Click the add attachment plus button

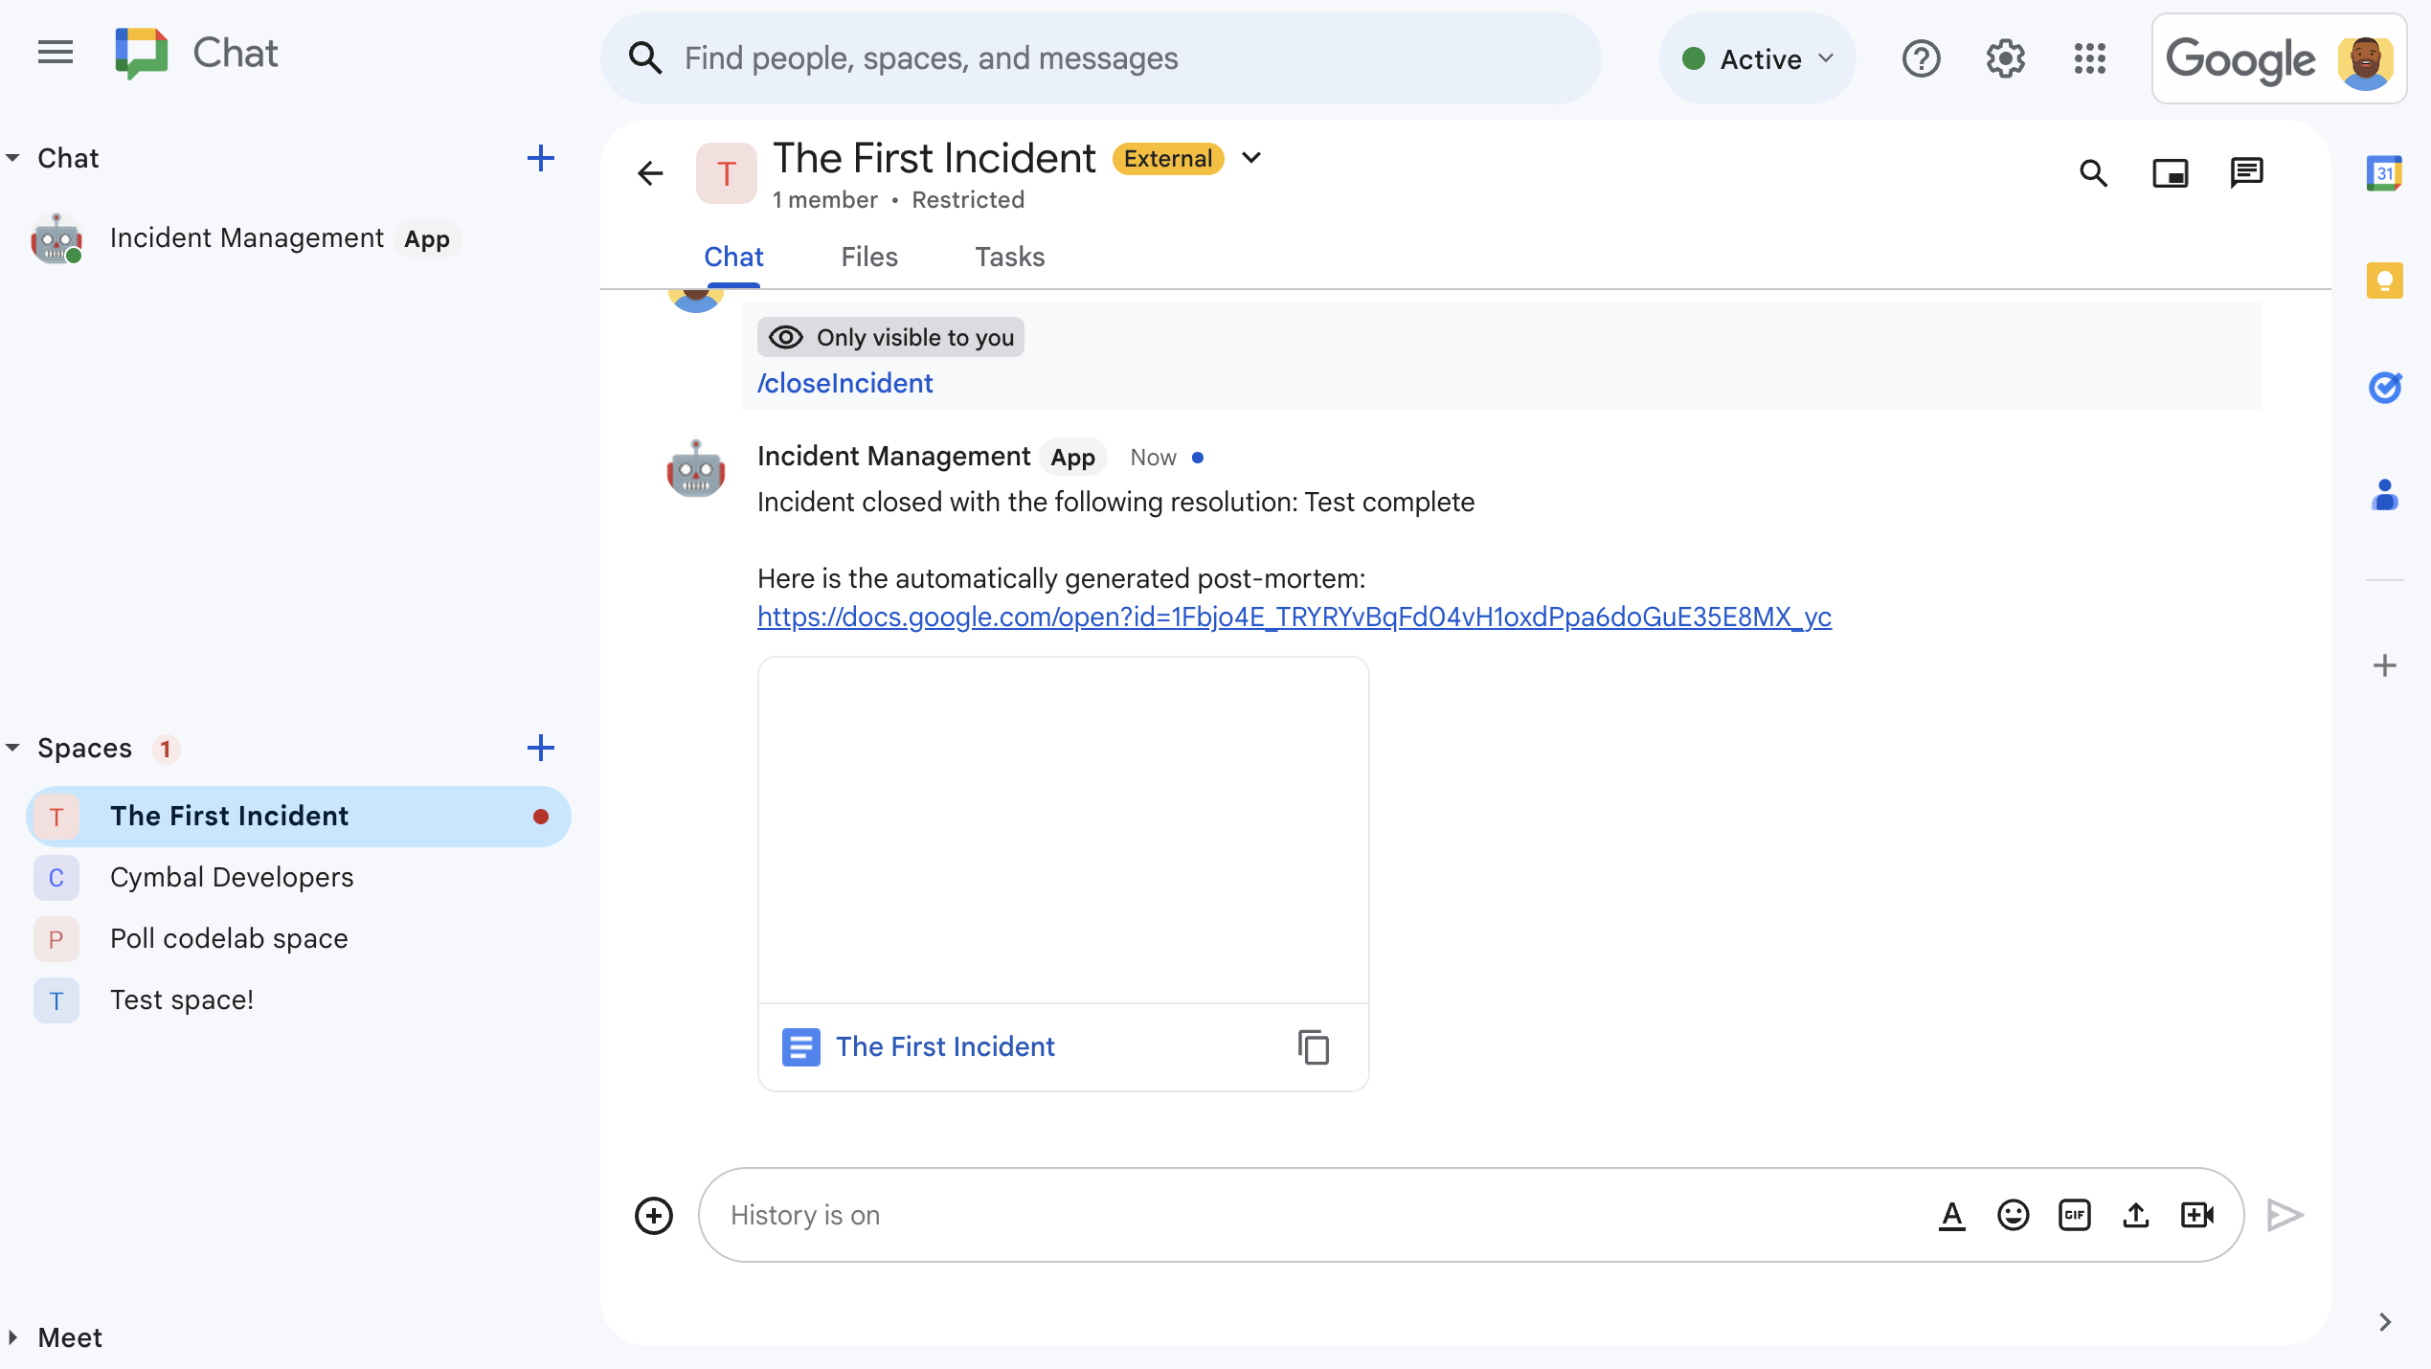653,1216
